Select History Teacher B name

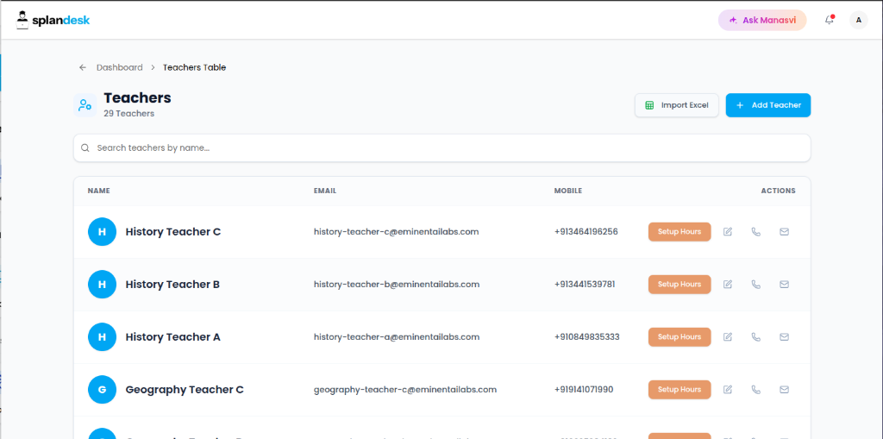pos(172,285)
